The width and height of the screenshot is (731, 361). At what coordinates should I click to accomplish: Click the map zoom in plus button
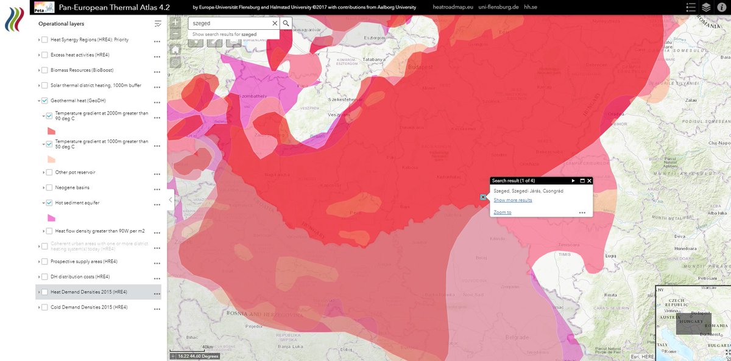(x=175, y=24)
